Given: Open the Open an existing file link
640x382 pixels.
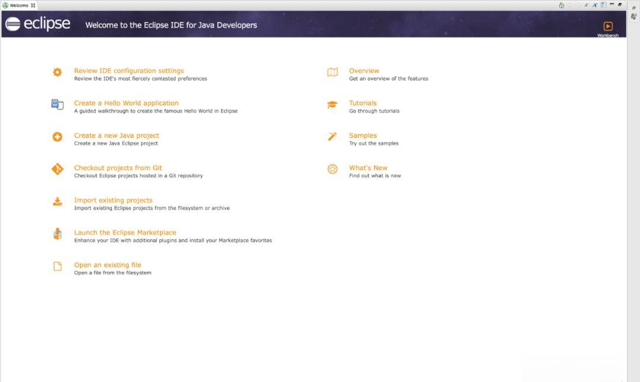Looking at the screenshot, I should point(107,265).
